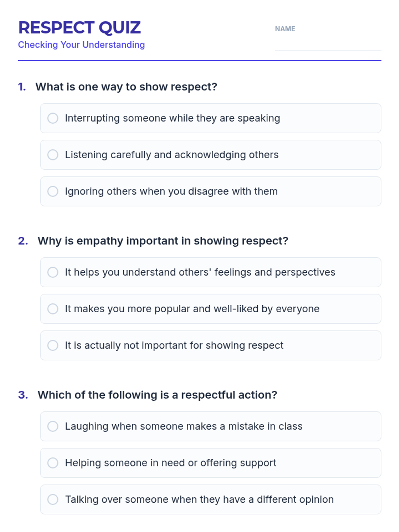This screenshot has height=532, width=399.
Task: Click question 2 about empathy importance
Action: [x=163, y=241]
